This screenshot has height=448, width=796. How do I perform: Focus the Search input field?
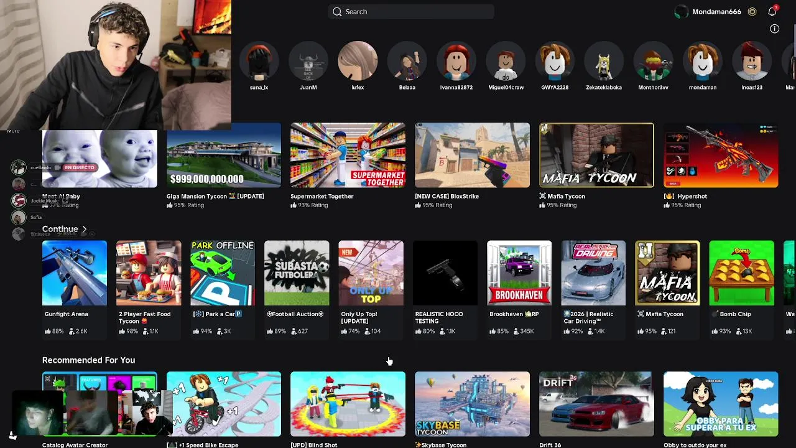411,12
